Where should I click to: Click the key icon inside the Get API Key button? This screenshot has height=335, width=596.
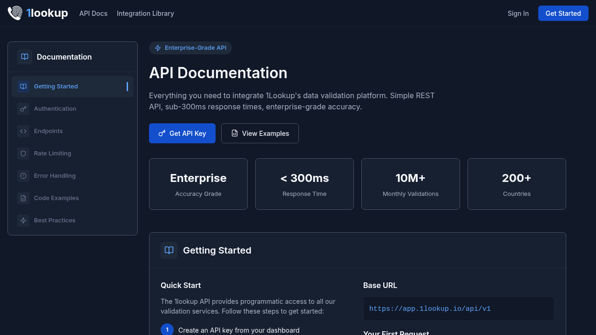coord(162,134)
